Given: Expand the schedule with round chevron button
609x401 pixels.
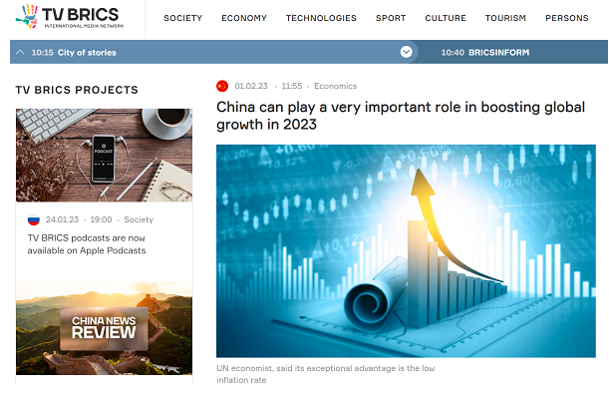Looking at the screenshot, I should [x=406, y=52].
